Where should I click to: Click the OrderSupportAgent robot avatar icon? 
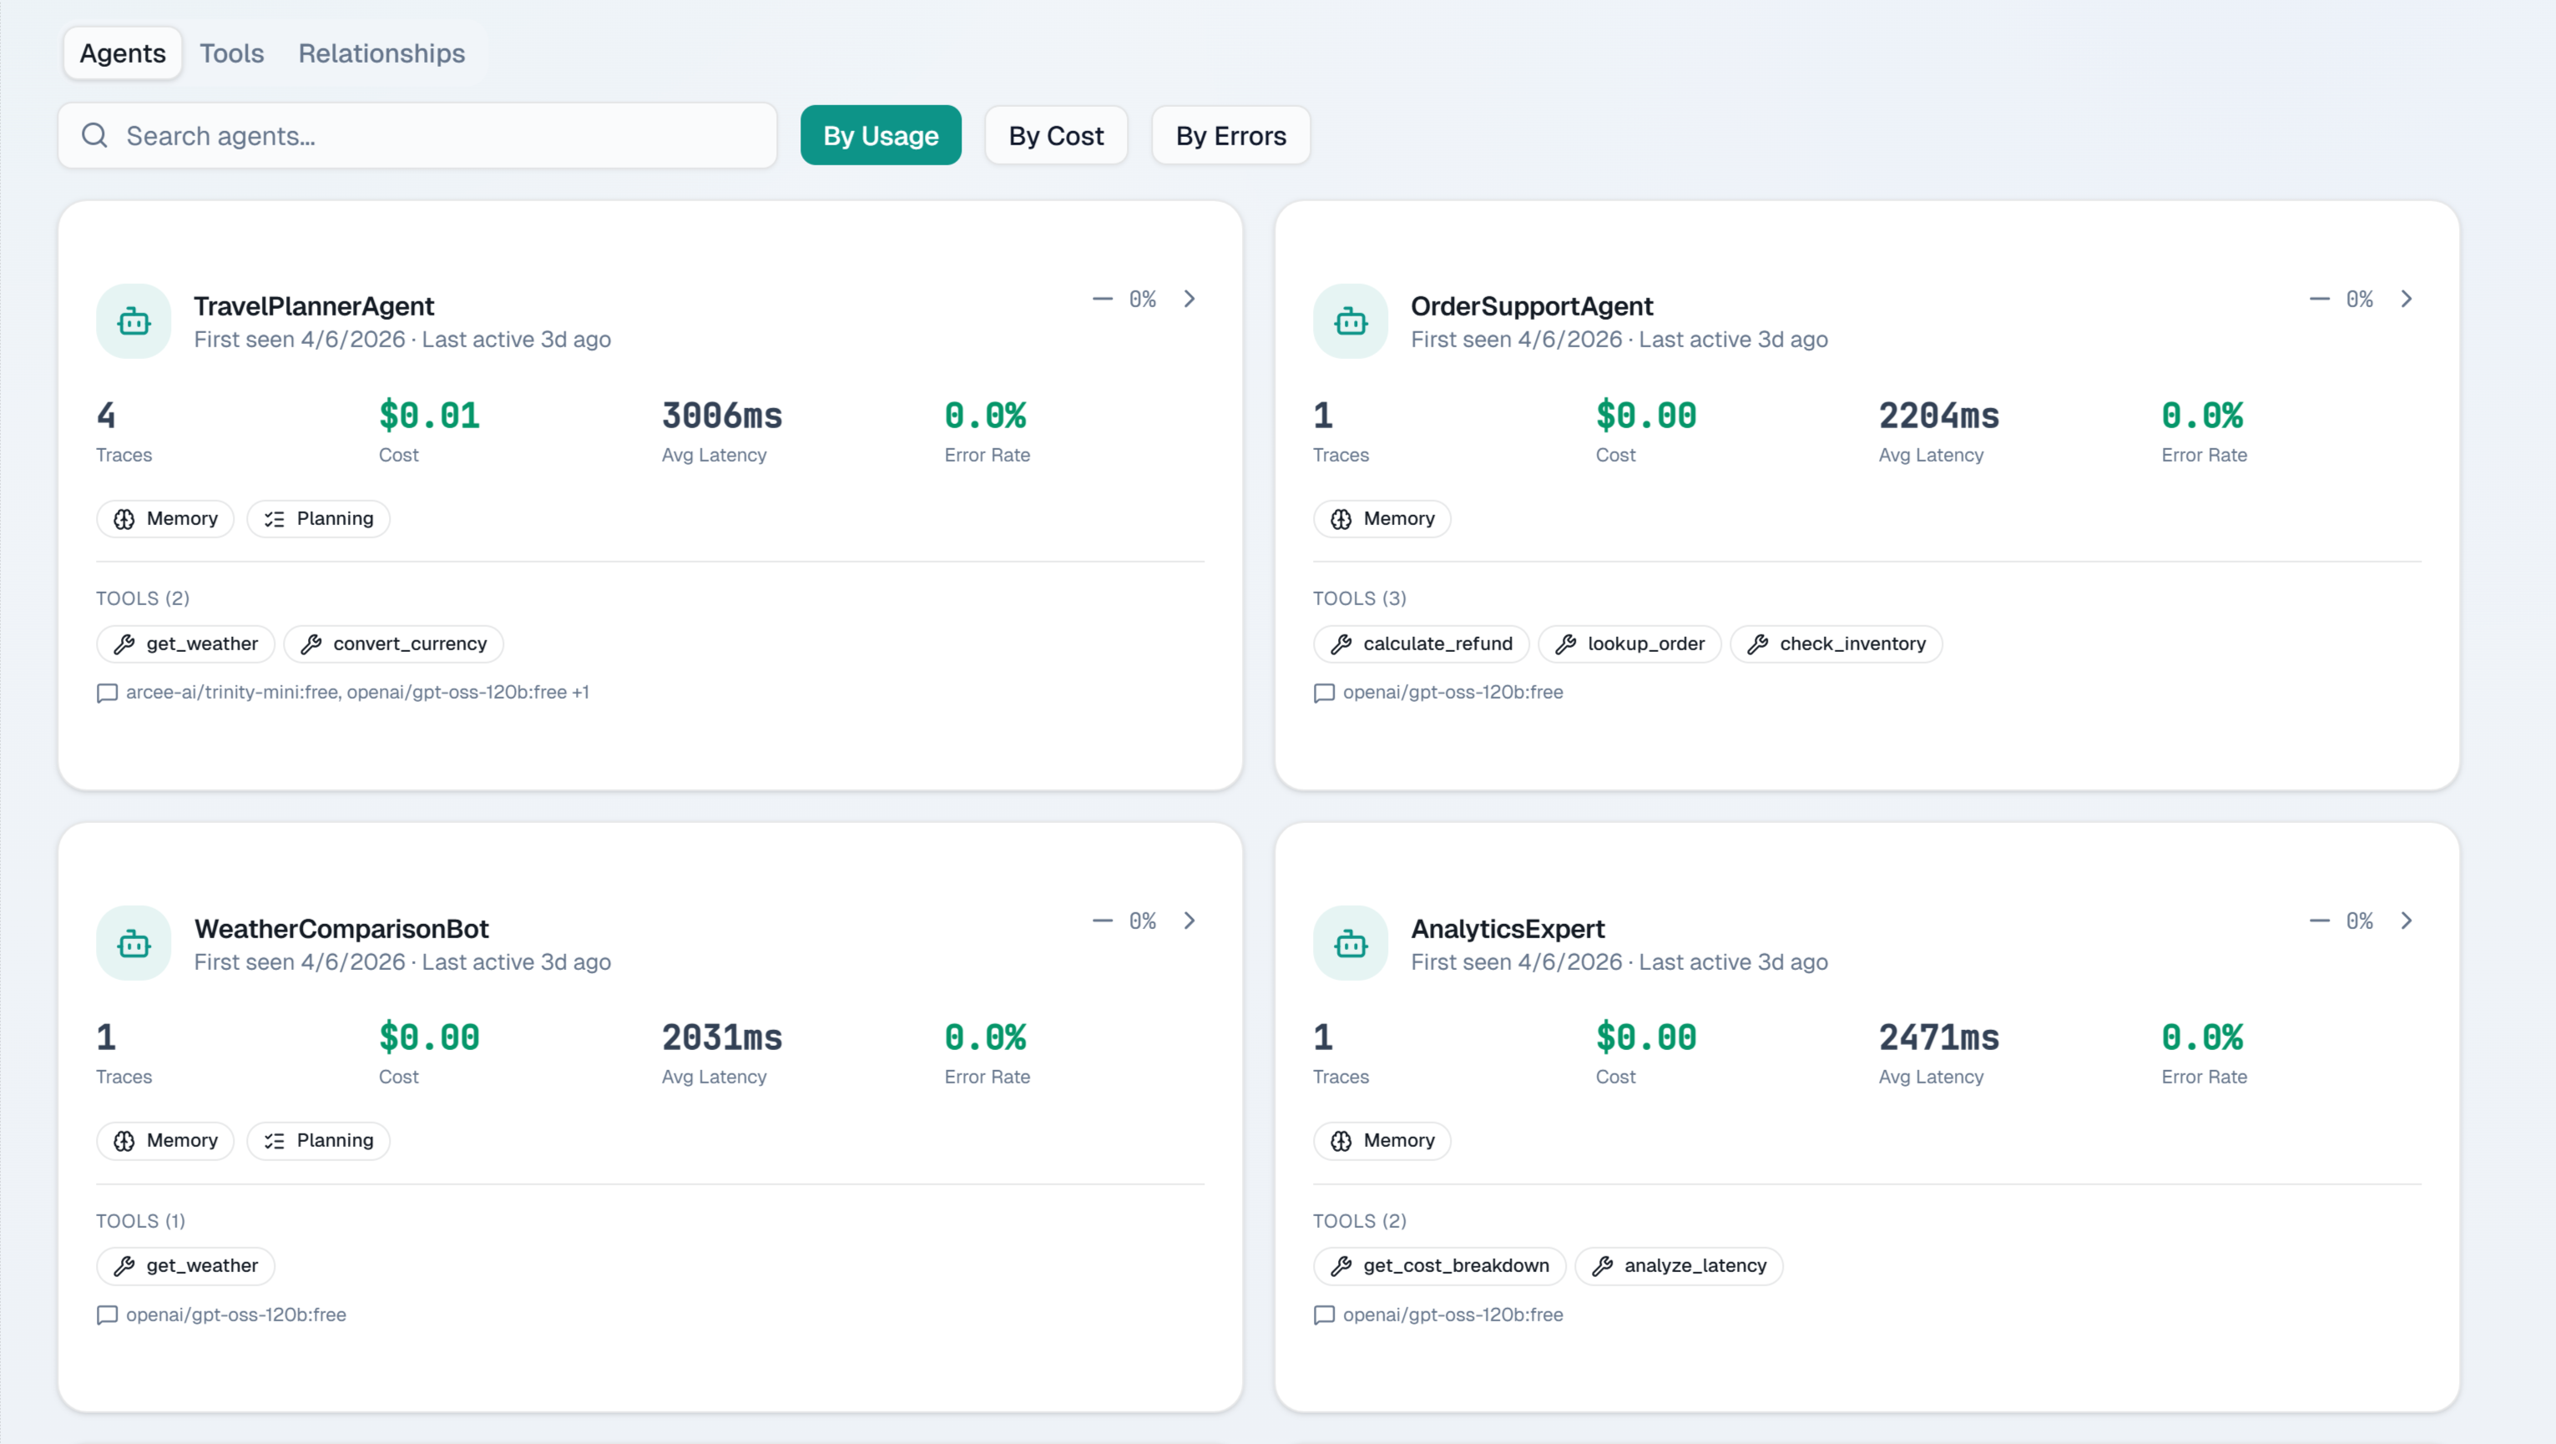pyautogui.click(x=1350, y=321)
